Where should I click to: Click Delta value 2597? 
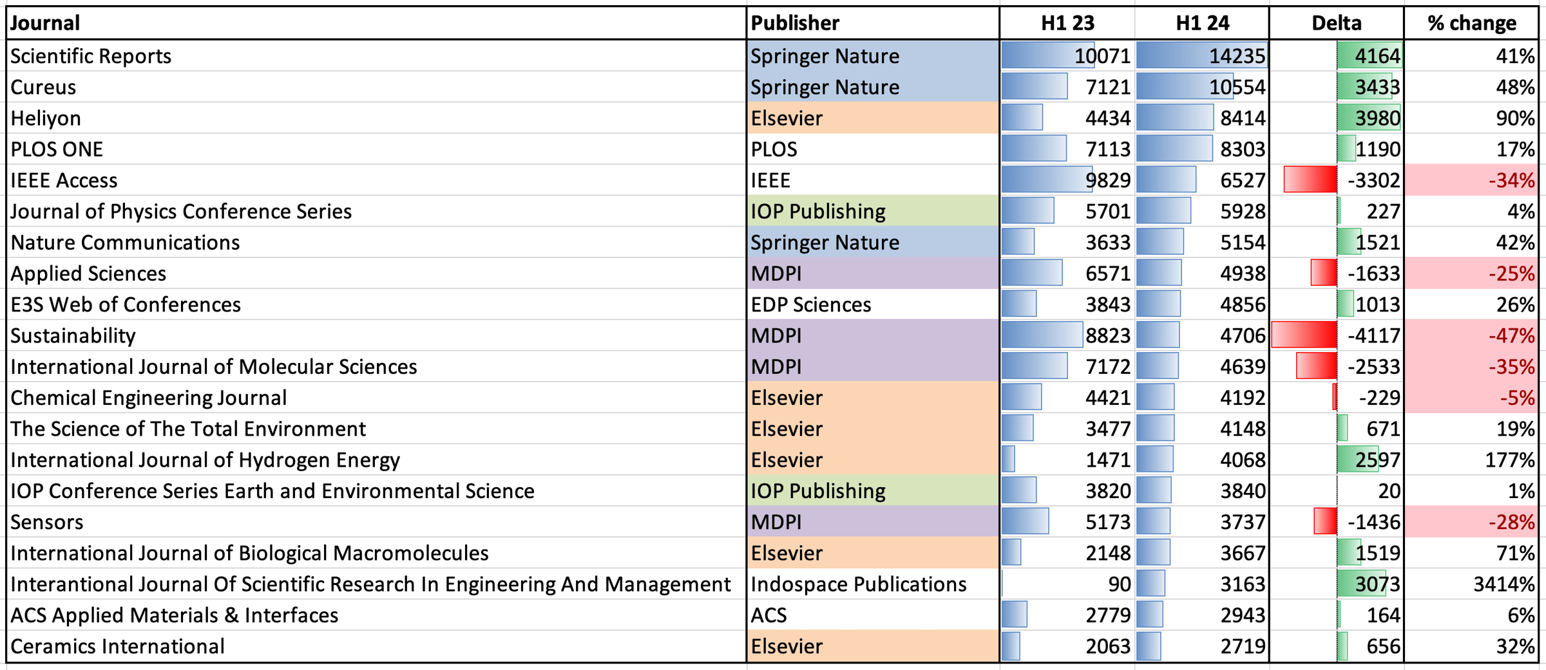[x=1337, y=460]
